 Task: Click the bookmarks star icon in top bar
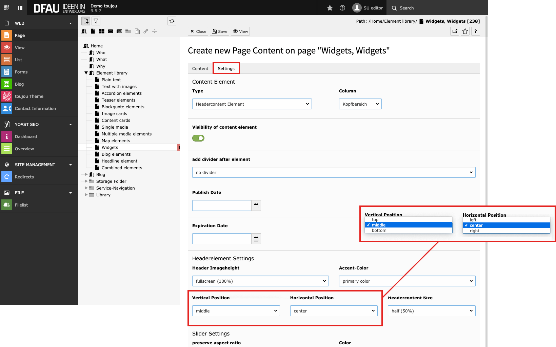330,8
